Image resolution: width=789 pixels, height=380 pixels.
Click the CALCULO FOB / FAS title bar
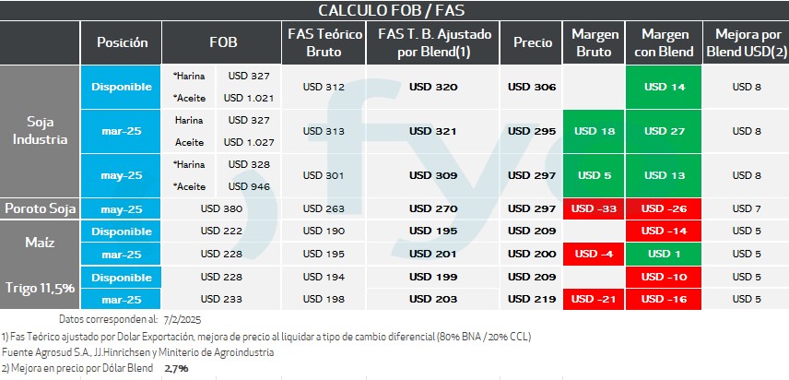394,10
